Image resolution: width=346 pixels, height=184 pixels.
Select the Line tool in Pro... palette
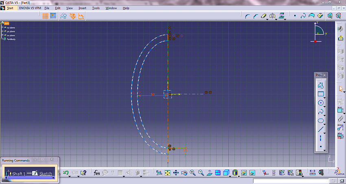(x=321, y=130)
